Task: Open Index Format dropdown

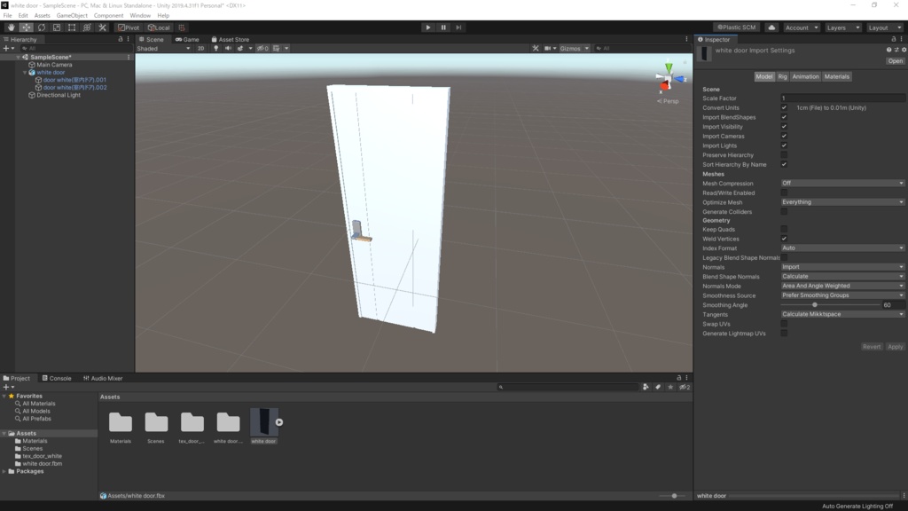Action: coord(842,248)
